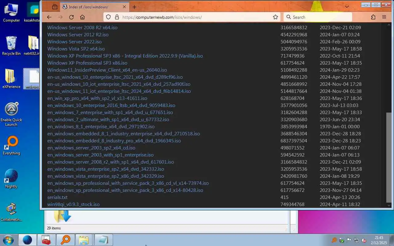The width and height of the screenshot is (394, 246).
Task: Open the serials.txt link
Action: click(x=57, y=197)
